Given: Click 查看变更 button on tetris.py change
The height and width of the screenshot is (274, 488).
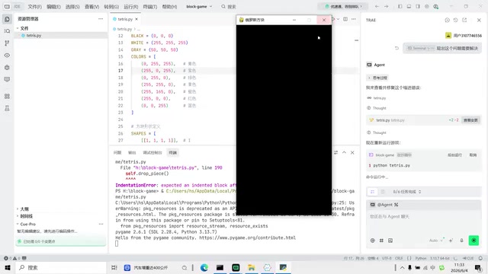Looking at the screenshot, I should click(x=470, y=120).
